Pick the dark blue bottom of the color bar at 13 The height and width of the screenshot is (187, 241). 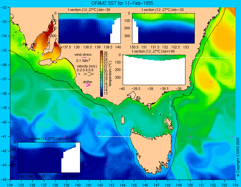[x=102, y=94]
